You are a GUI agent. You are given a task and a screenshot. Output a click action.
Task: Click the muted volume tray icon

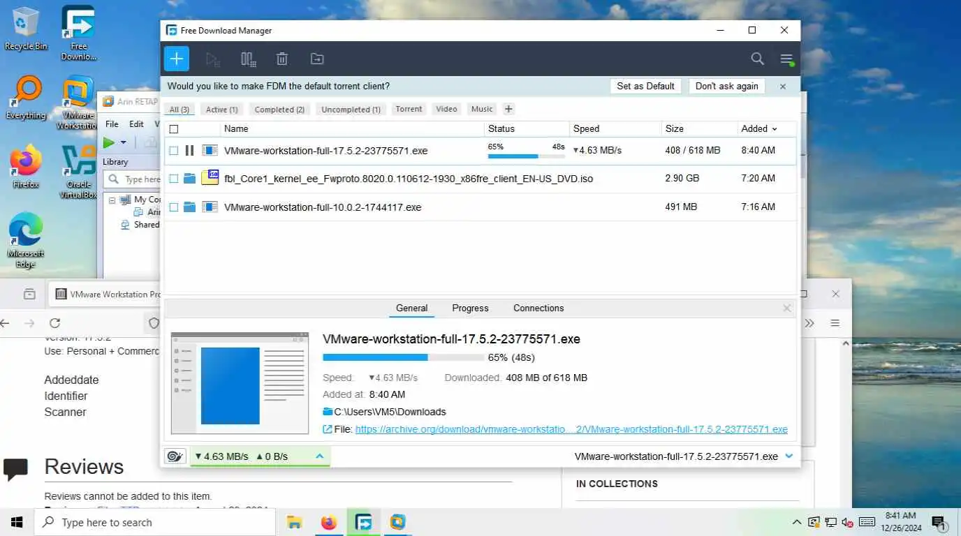pos(847,522)
